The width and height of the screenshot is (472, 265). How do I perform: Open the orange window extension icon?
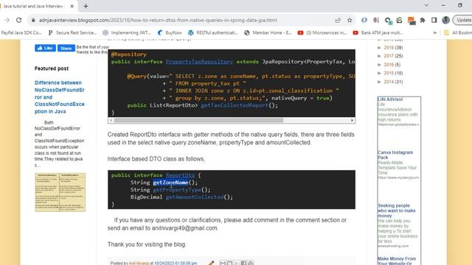pos(412,21)
